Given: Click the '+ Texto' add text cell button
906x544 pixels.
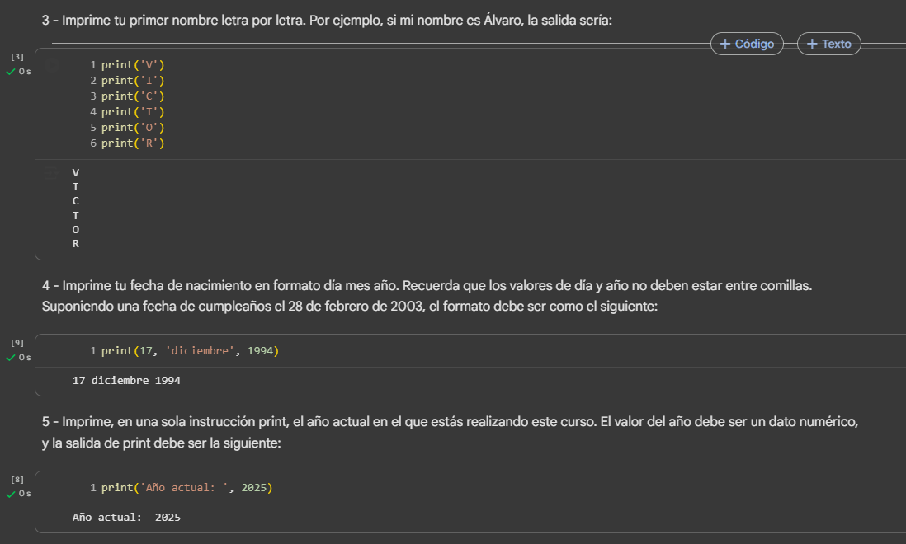Looking at the screenshot, I should point(828,44).
